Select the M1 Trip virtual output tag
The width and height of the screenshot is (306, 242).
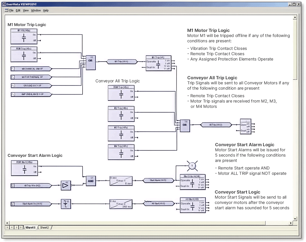tap(122, 62)
